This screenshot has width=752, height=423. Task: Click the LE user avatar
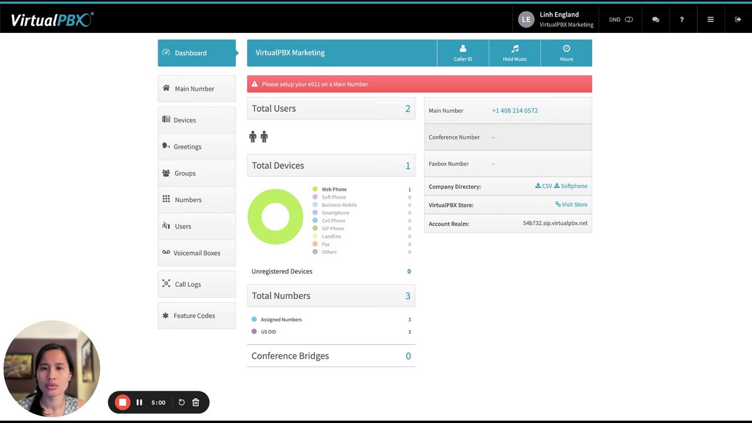[x=526, y=19]
